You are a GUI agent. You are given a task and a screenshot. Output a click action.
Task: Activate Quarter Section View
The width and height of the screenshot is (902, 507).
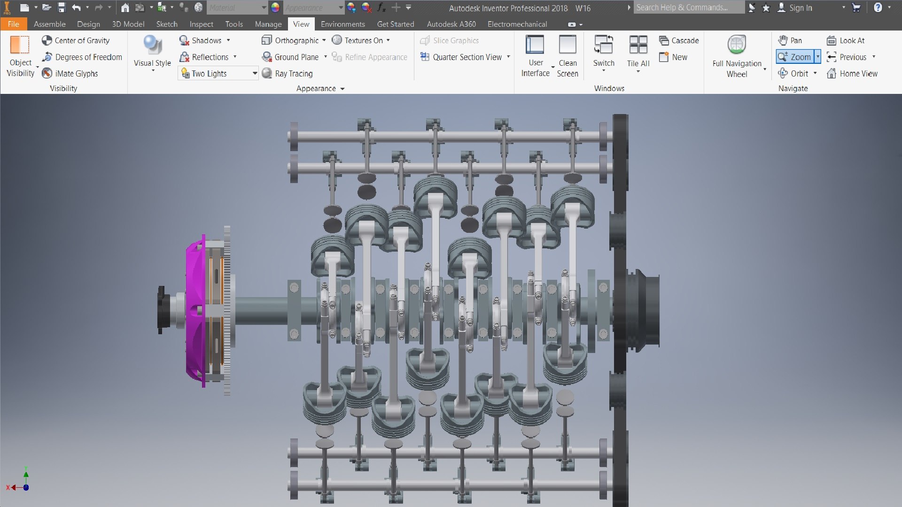461,57
